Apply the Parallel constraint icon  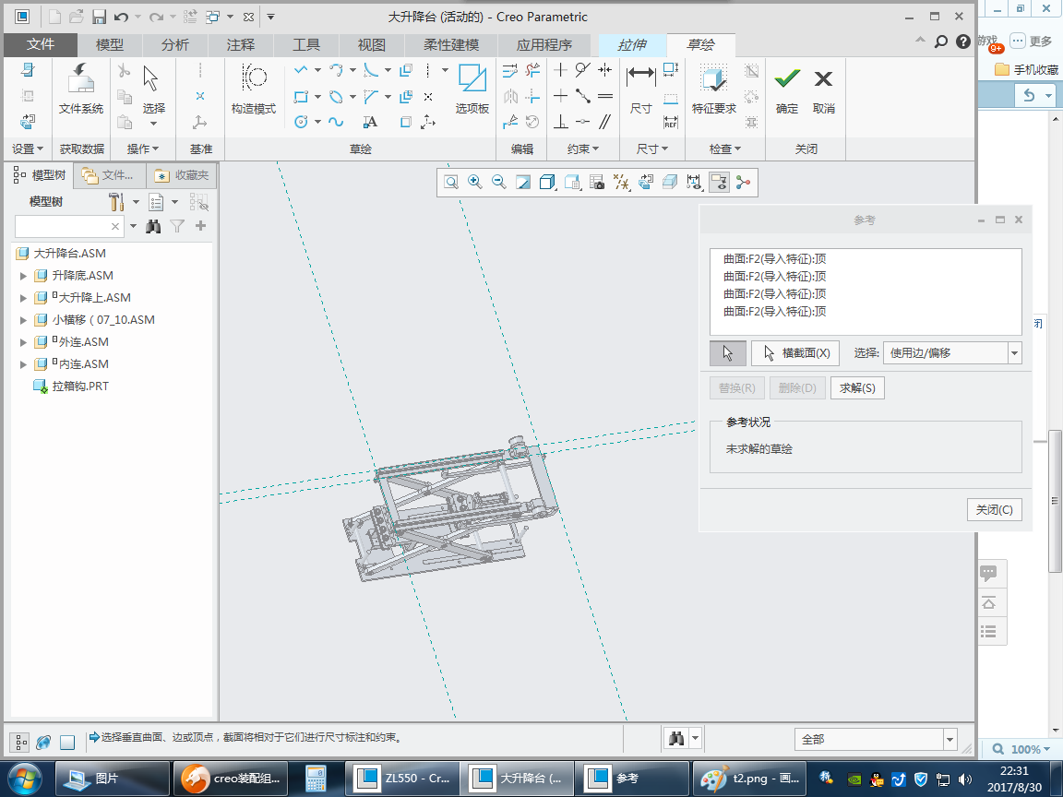tap(604, 122)
